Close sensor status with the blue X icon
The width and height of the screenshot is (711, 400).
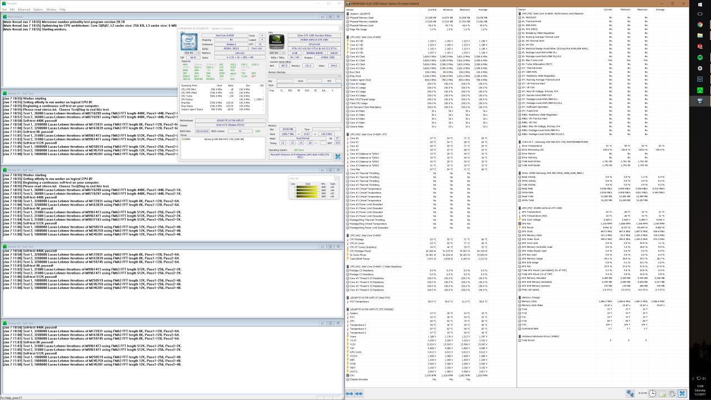click(x=682, y=393)
